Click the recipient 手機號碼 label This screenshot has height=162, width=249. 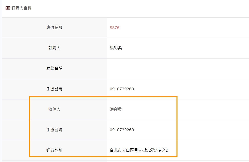pyautogui.click(x=54, y=130)
